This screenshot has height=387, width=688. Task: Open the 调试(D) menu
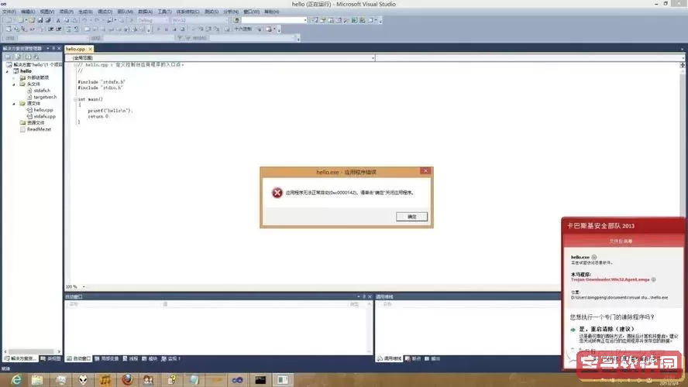click(105, 12)
